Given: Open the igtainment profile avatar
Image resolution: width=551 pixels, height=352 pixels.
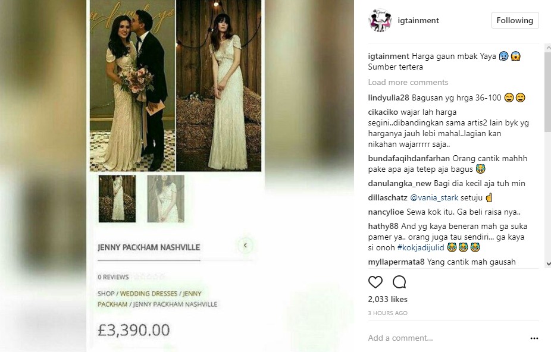Looking at the screenshot, I should (x=380, y=20).
